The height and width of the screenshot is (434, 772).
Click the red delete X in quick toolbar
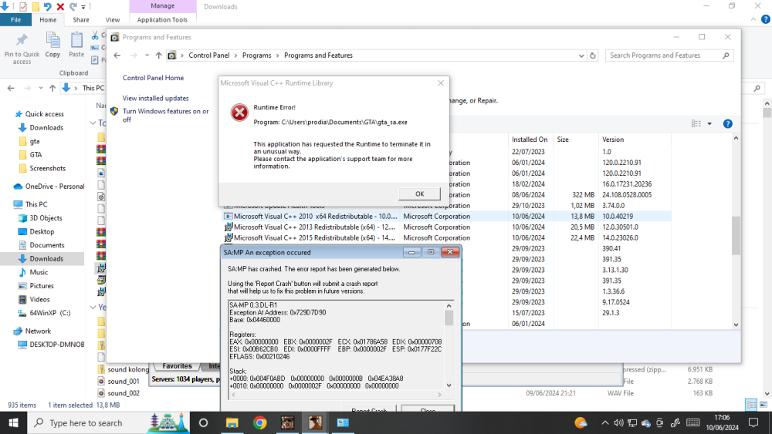click(60, 6)
